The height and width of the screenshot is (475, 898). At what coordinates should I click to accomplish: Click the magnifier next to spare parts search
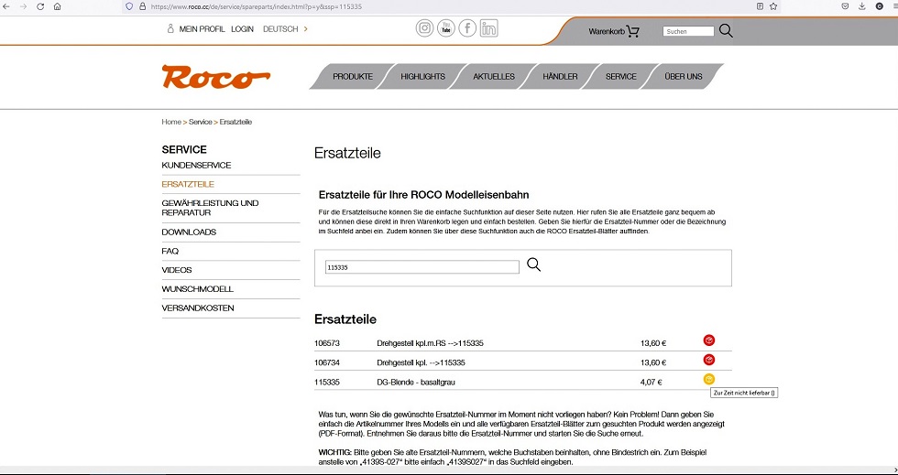point(534,265)
